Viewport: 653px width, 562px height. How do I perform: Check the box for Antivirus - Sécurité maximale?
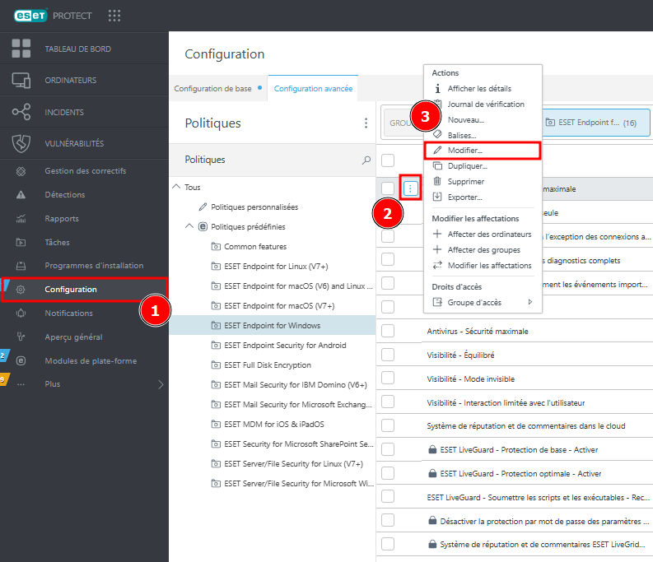388,331
